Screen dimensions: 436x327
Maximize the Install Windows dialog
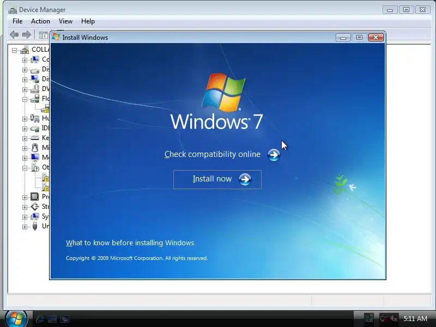coord(359,37)
